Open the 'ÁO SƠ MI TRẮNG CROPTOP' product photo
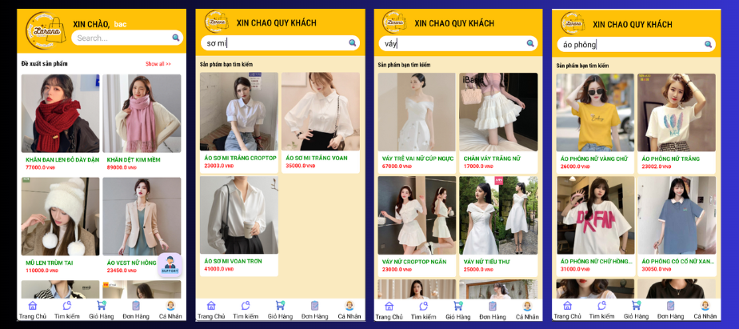 tap(239, 111)
